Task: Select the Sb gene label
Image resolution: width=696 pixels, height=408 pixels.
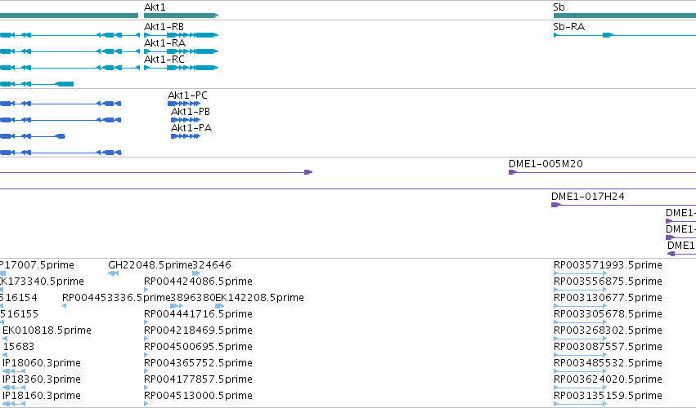Action: [559, 7]
